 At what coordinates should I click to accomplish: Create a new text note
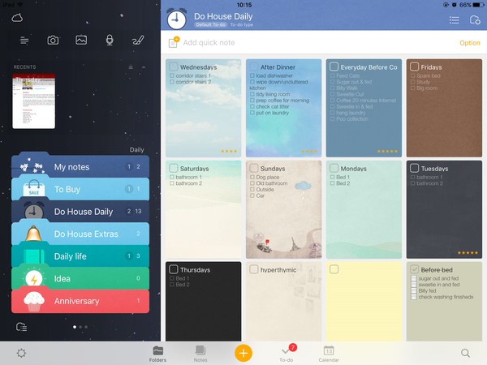click(x=24, y=40)
